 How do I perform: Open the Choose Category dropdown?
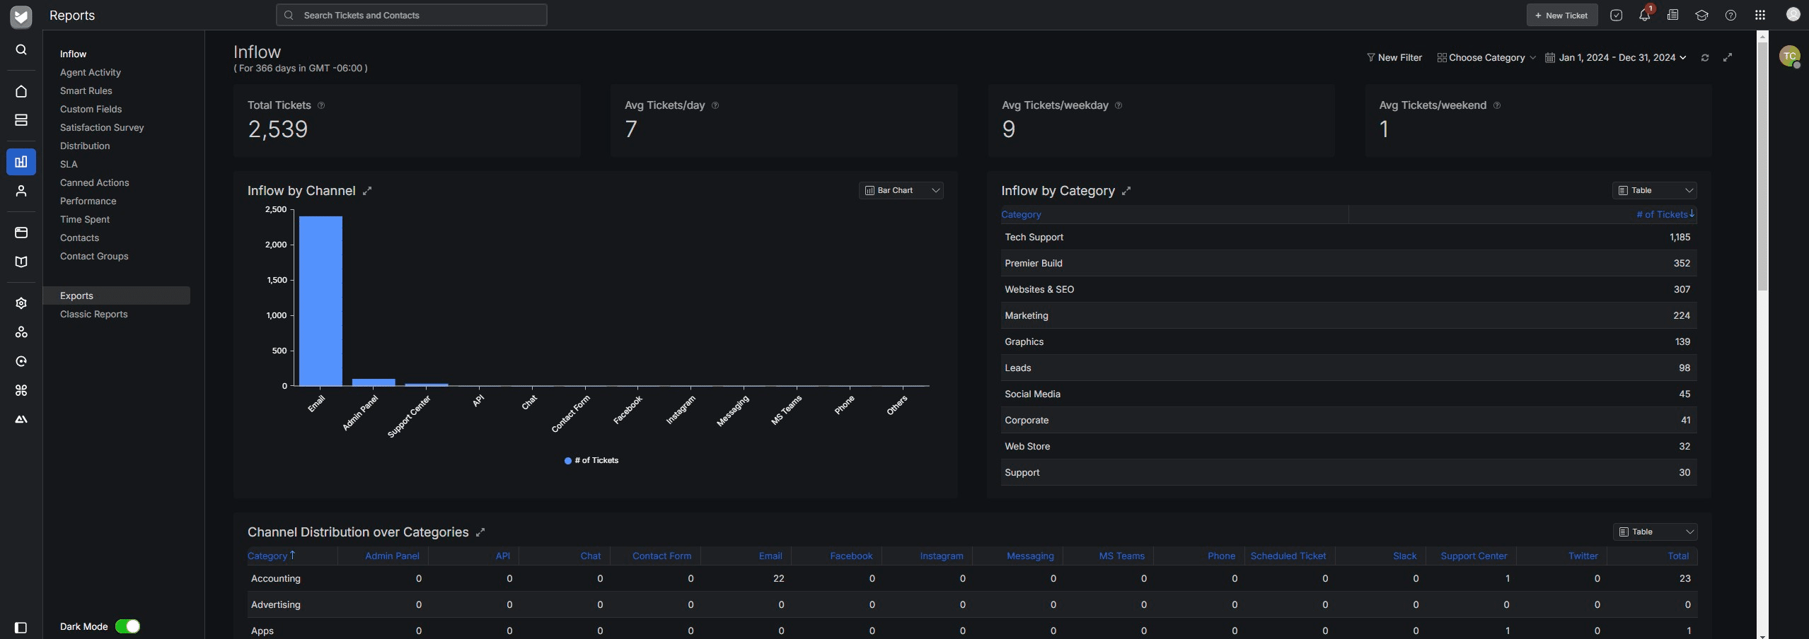click(x=1486, y=58)
